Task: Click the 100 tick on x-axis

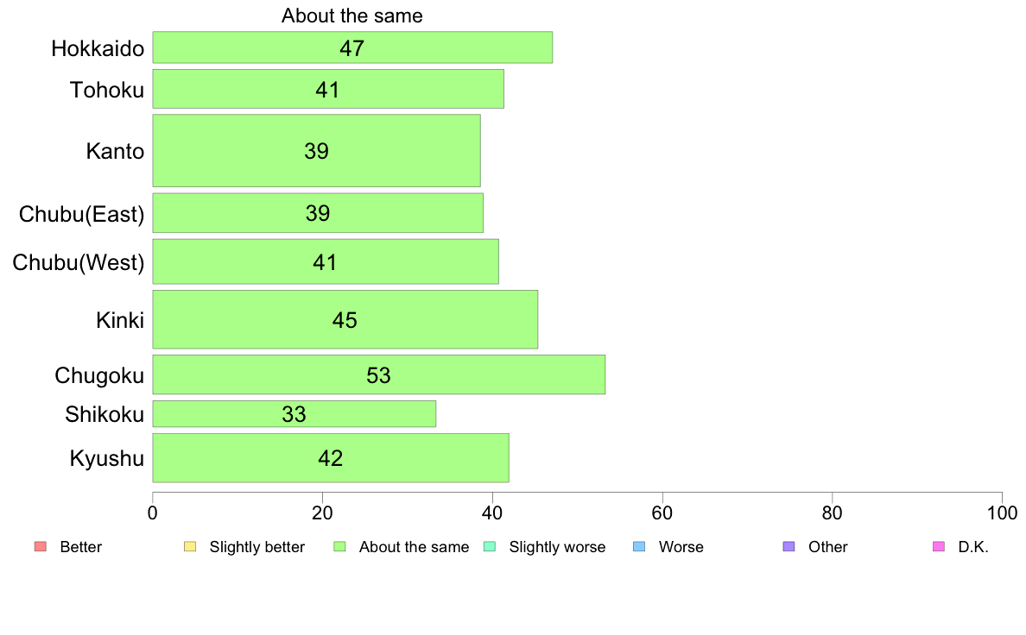Action: click(x=1003, y=512)
